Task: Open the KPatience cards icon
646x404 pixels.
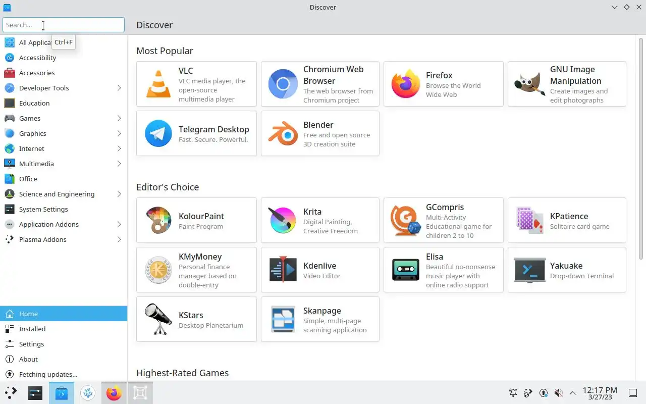Action: click(x=530, y=220)
